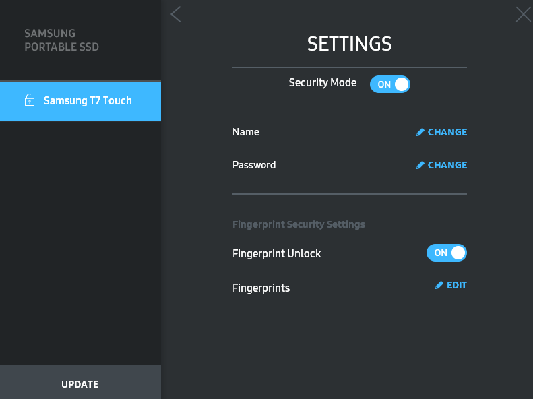
Task: Click CHANGE for the Password
Action: coord(447,165)
